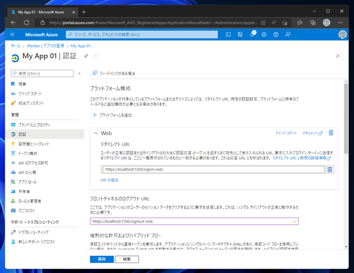Screen dimensions: 354x273
Task: Open the Web クイック スタート link
Action: point(286,133)
